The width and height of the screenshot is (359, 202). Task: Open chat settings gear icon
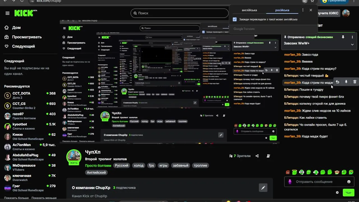337,192
